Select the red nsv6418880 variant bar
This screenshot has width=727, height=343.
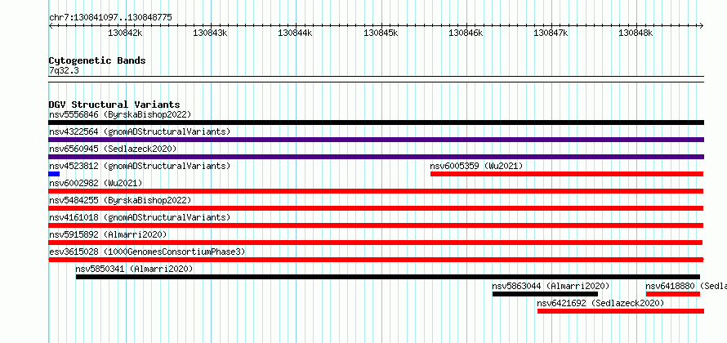(x=673, y=294)
